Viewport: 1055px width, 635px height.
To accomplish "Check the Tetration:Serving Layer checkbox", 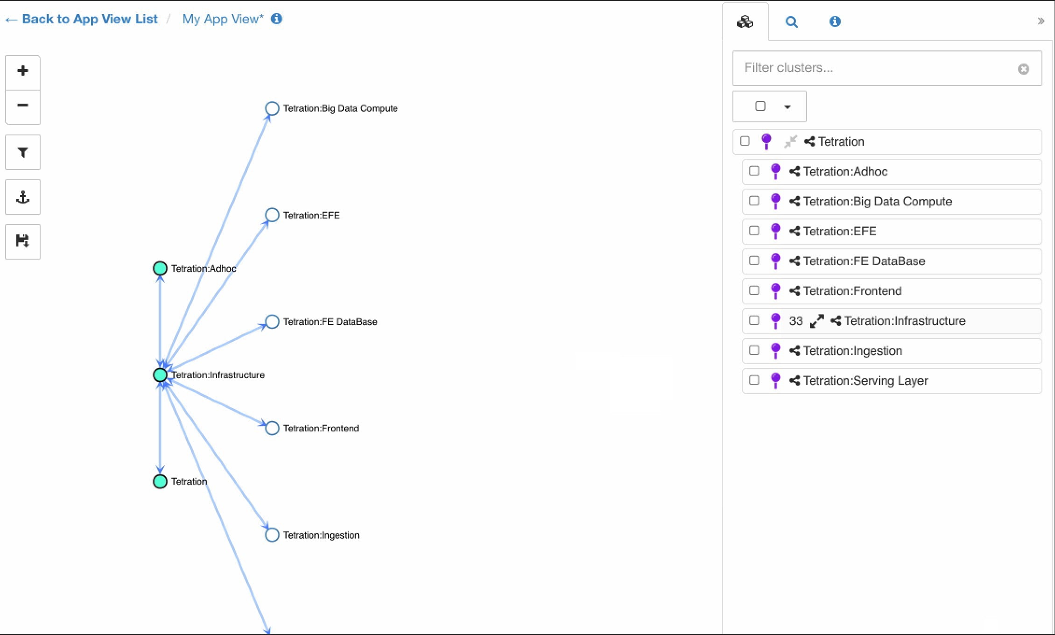I will pos(754,380).
